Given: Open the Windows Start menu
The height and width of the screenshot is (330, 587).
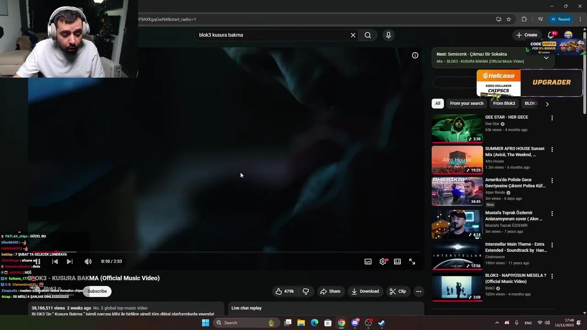Looking at the screenshot, I should [x=205, y=323].
